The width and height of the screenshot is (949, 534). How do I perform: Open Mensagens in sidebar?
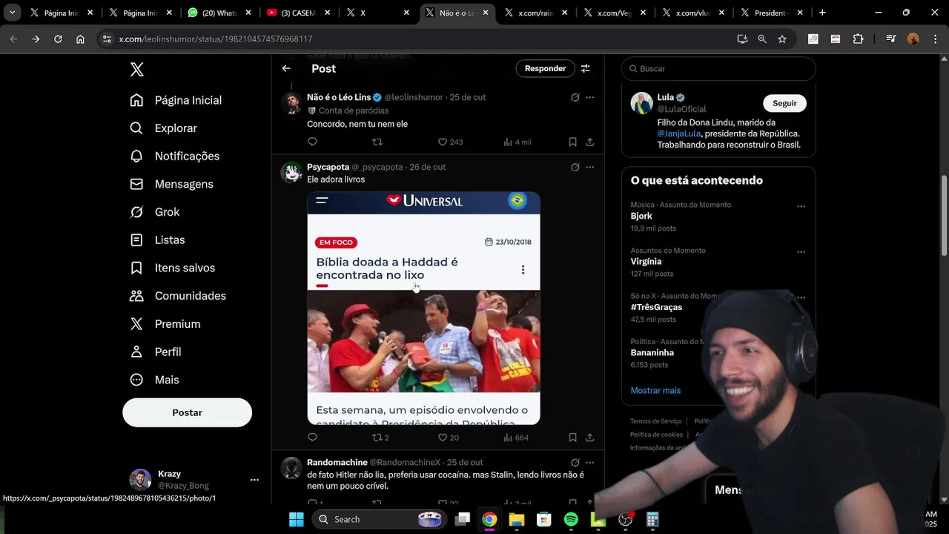click(172, 184)
